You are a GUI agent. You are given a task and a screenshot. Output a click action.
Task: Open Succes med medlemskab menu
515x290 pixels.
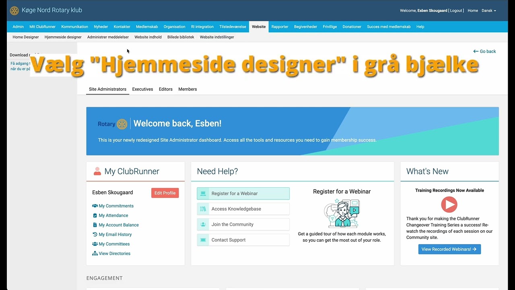pyautogui.click(x=389, y=27)
